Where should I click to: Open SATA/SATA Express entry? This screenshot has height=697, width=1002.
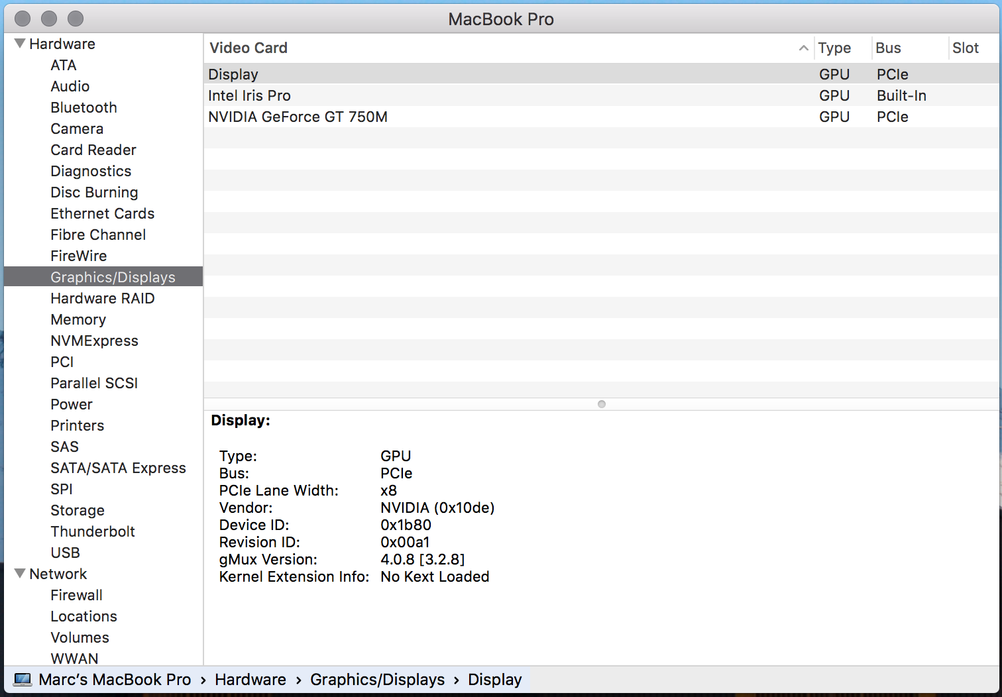(x=119, y=468)
